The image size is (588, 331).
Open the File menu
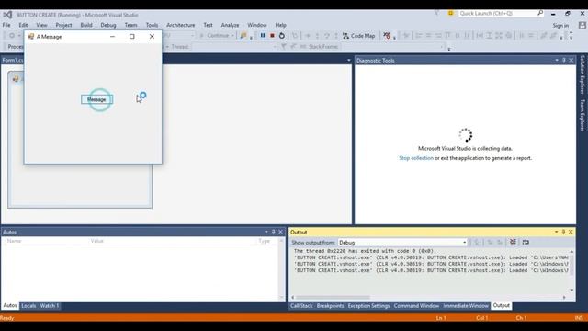pyautogui.click(x=6, y=25)
